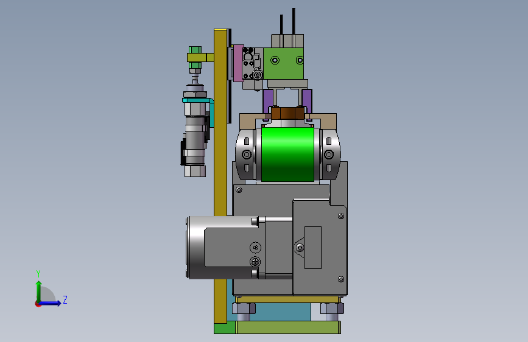Click the green Y axis of the orientation triad
This screenshot has height=342, width=528.
coord(38,291)
